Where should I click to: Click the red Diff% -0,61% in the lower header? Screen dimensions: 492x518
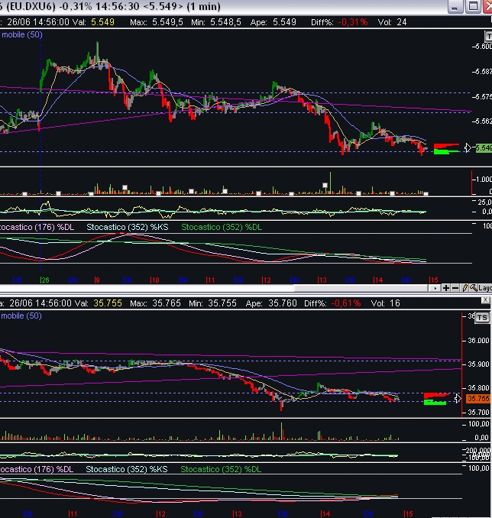click(345, 303)
